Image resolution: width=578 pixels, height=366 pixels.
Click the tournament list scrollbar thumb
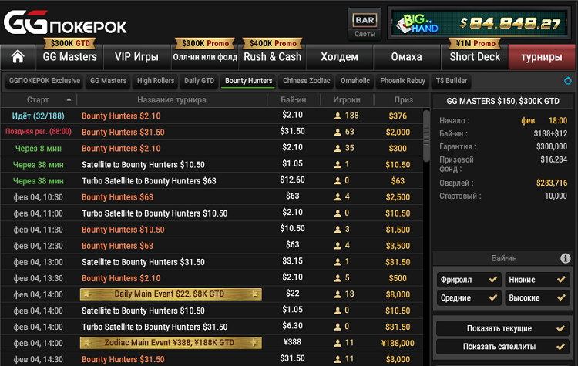[426, 136]
